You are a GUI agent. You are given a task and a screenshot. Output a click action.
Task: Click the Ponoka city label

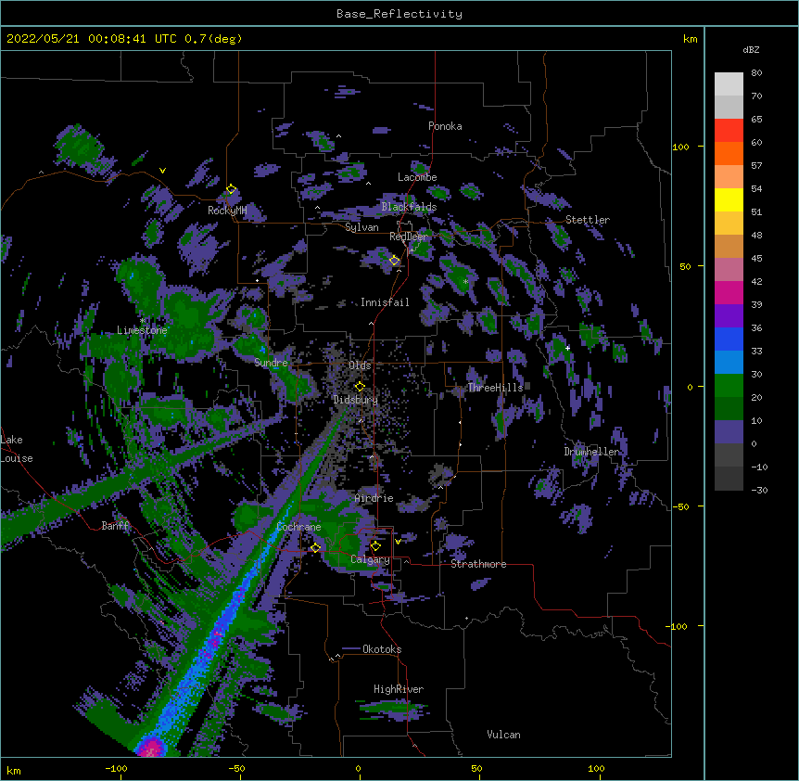pyautogui.click(x=445, y=126)
